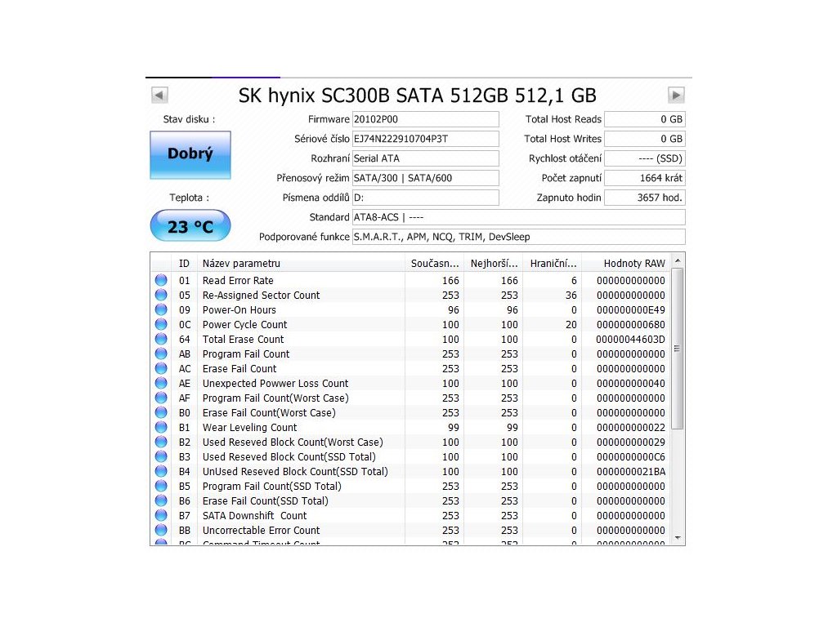Click status icon for Erase Fail Count(SSD Total)
The width and height of the screenshot is (837, 627).
(161, 500)
